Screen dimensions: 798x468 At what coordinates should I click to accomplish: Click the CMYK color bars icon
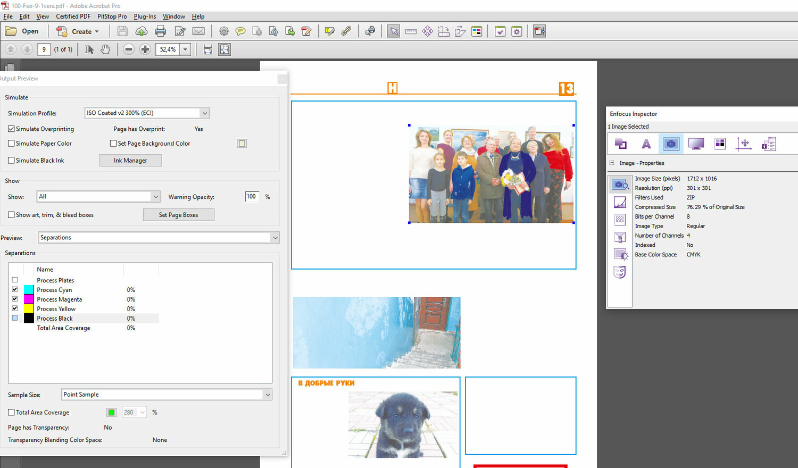click(x=477, y=31)
